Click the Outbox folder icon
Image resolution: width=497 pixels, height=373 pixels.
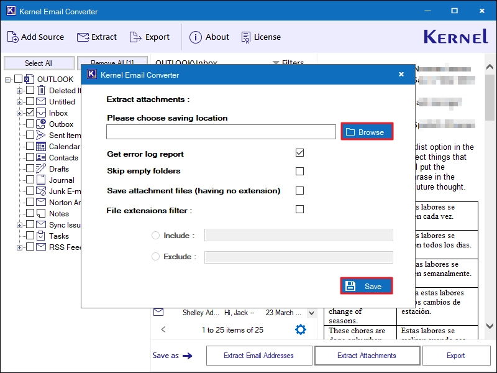(41, 124)
